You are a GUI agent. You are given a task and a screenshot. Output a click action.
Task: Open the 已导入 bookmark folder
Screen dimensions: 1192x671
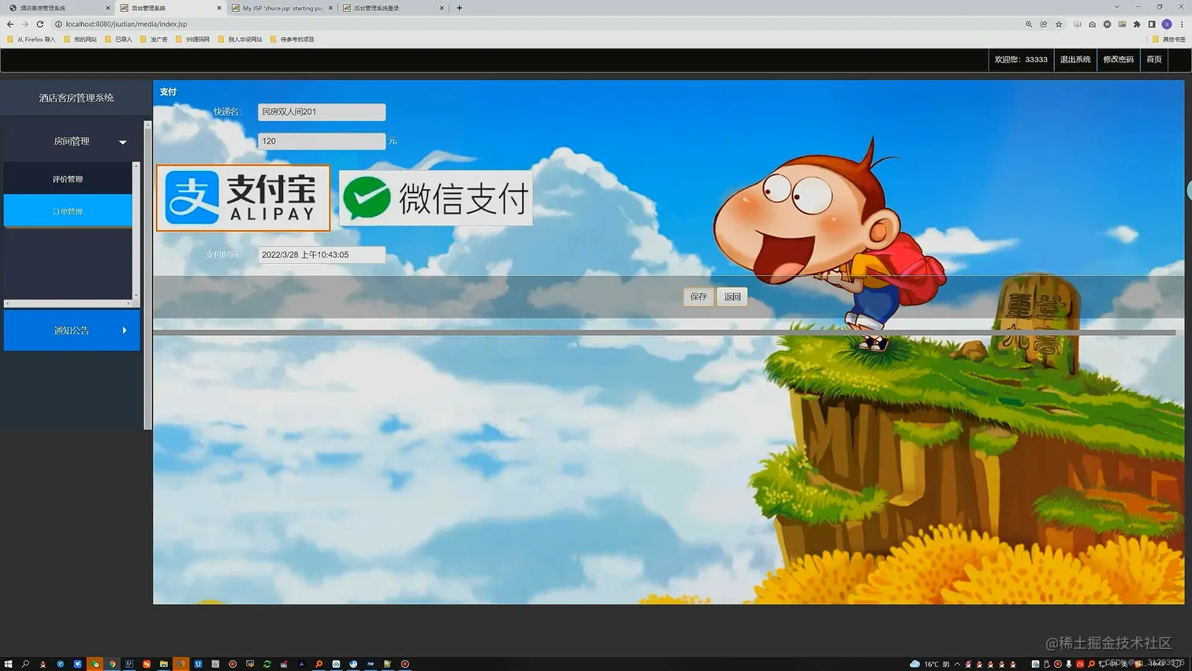(119, 39)
